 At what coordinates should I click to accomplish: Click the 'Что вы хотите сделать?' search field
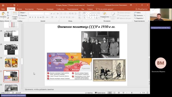105,9
